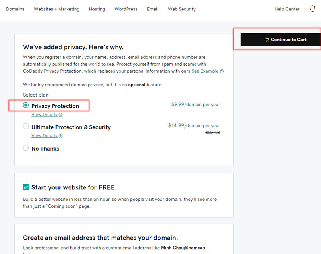The width and height of the screenshot is (321, 254).
Task: Open the WordPress menu
Action: (x=126, y=9)
